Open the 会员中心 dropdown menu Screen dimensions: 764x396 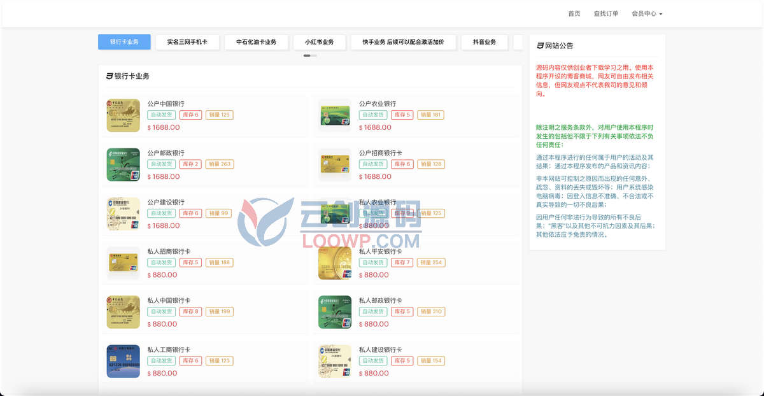647,13
